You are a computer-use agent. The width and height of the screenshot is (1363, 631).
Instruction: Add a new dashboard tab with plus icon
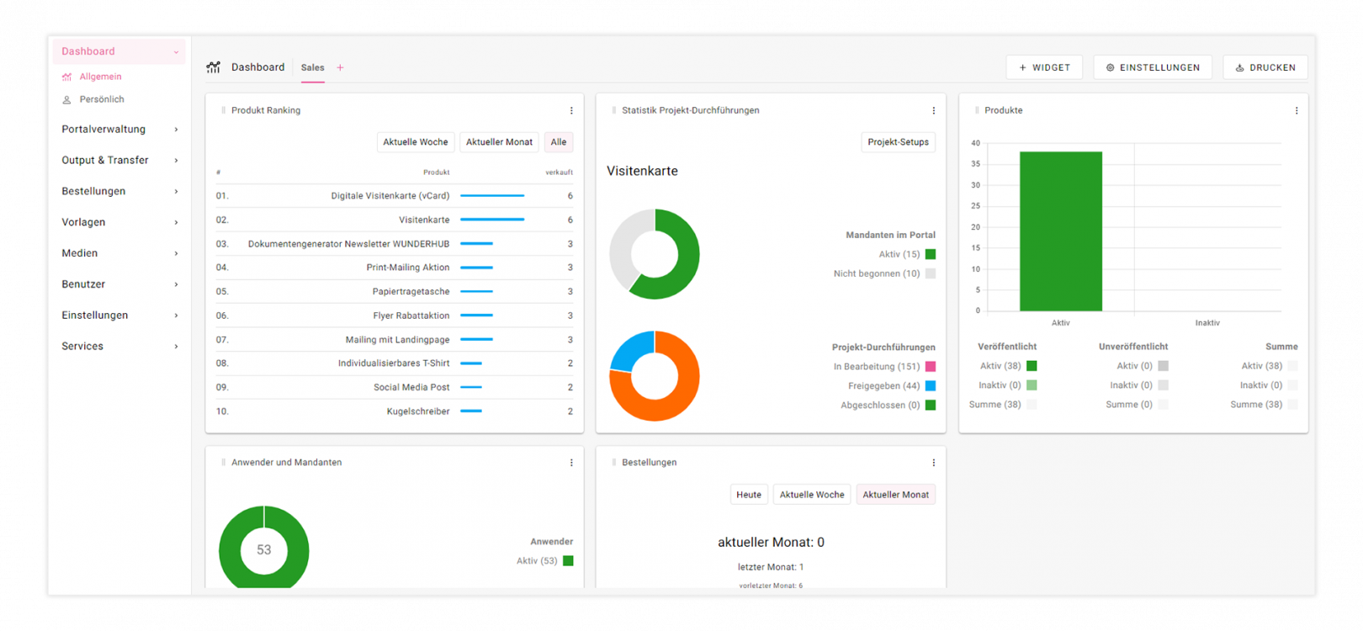coord(340,68)
